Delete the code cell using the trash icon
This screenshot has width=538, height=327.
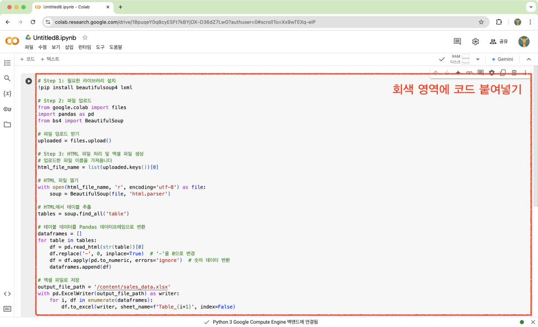pos(514,72)
